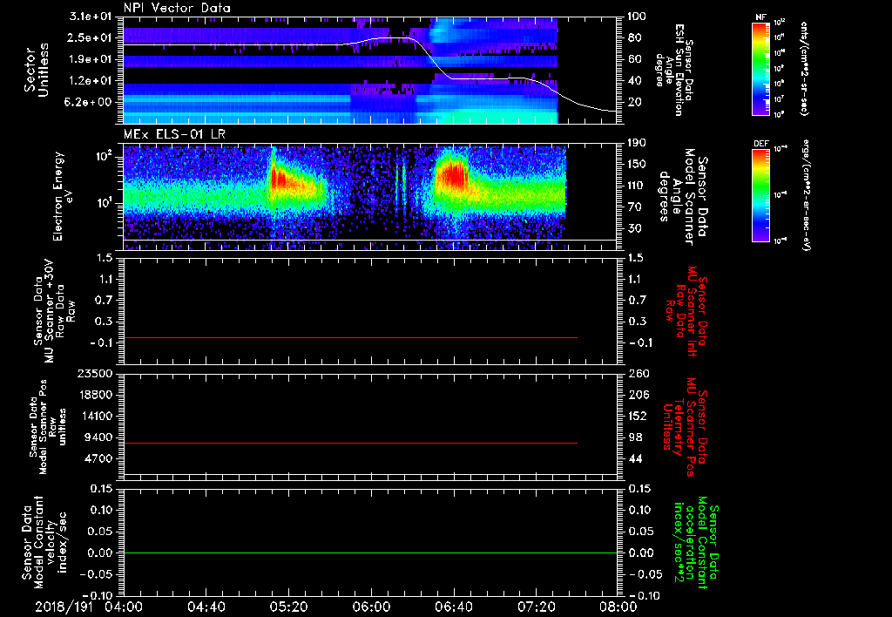Select the red 'MU Scanner Pos Telemetry Unitless' title

pos(686,427)
